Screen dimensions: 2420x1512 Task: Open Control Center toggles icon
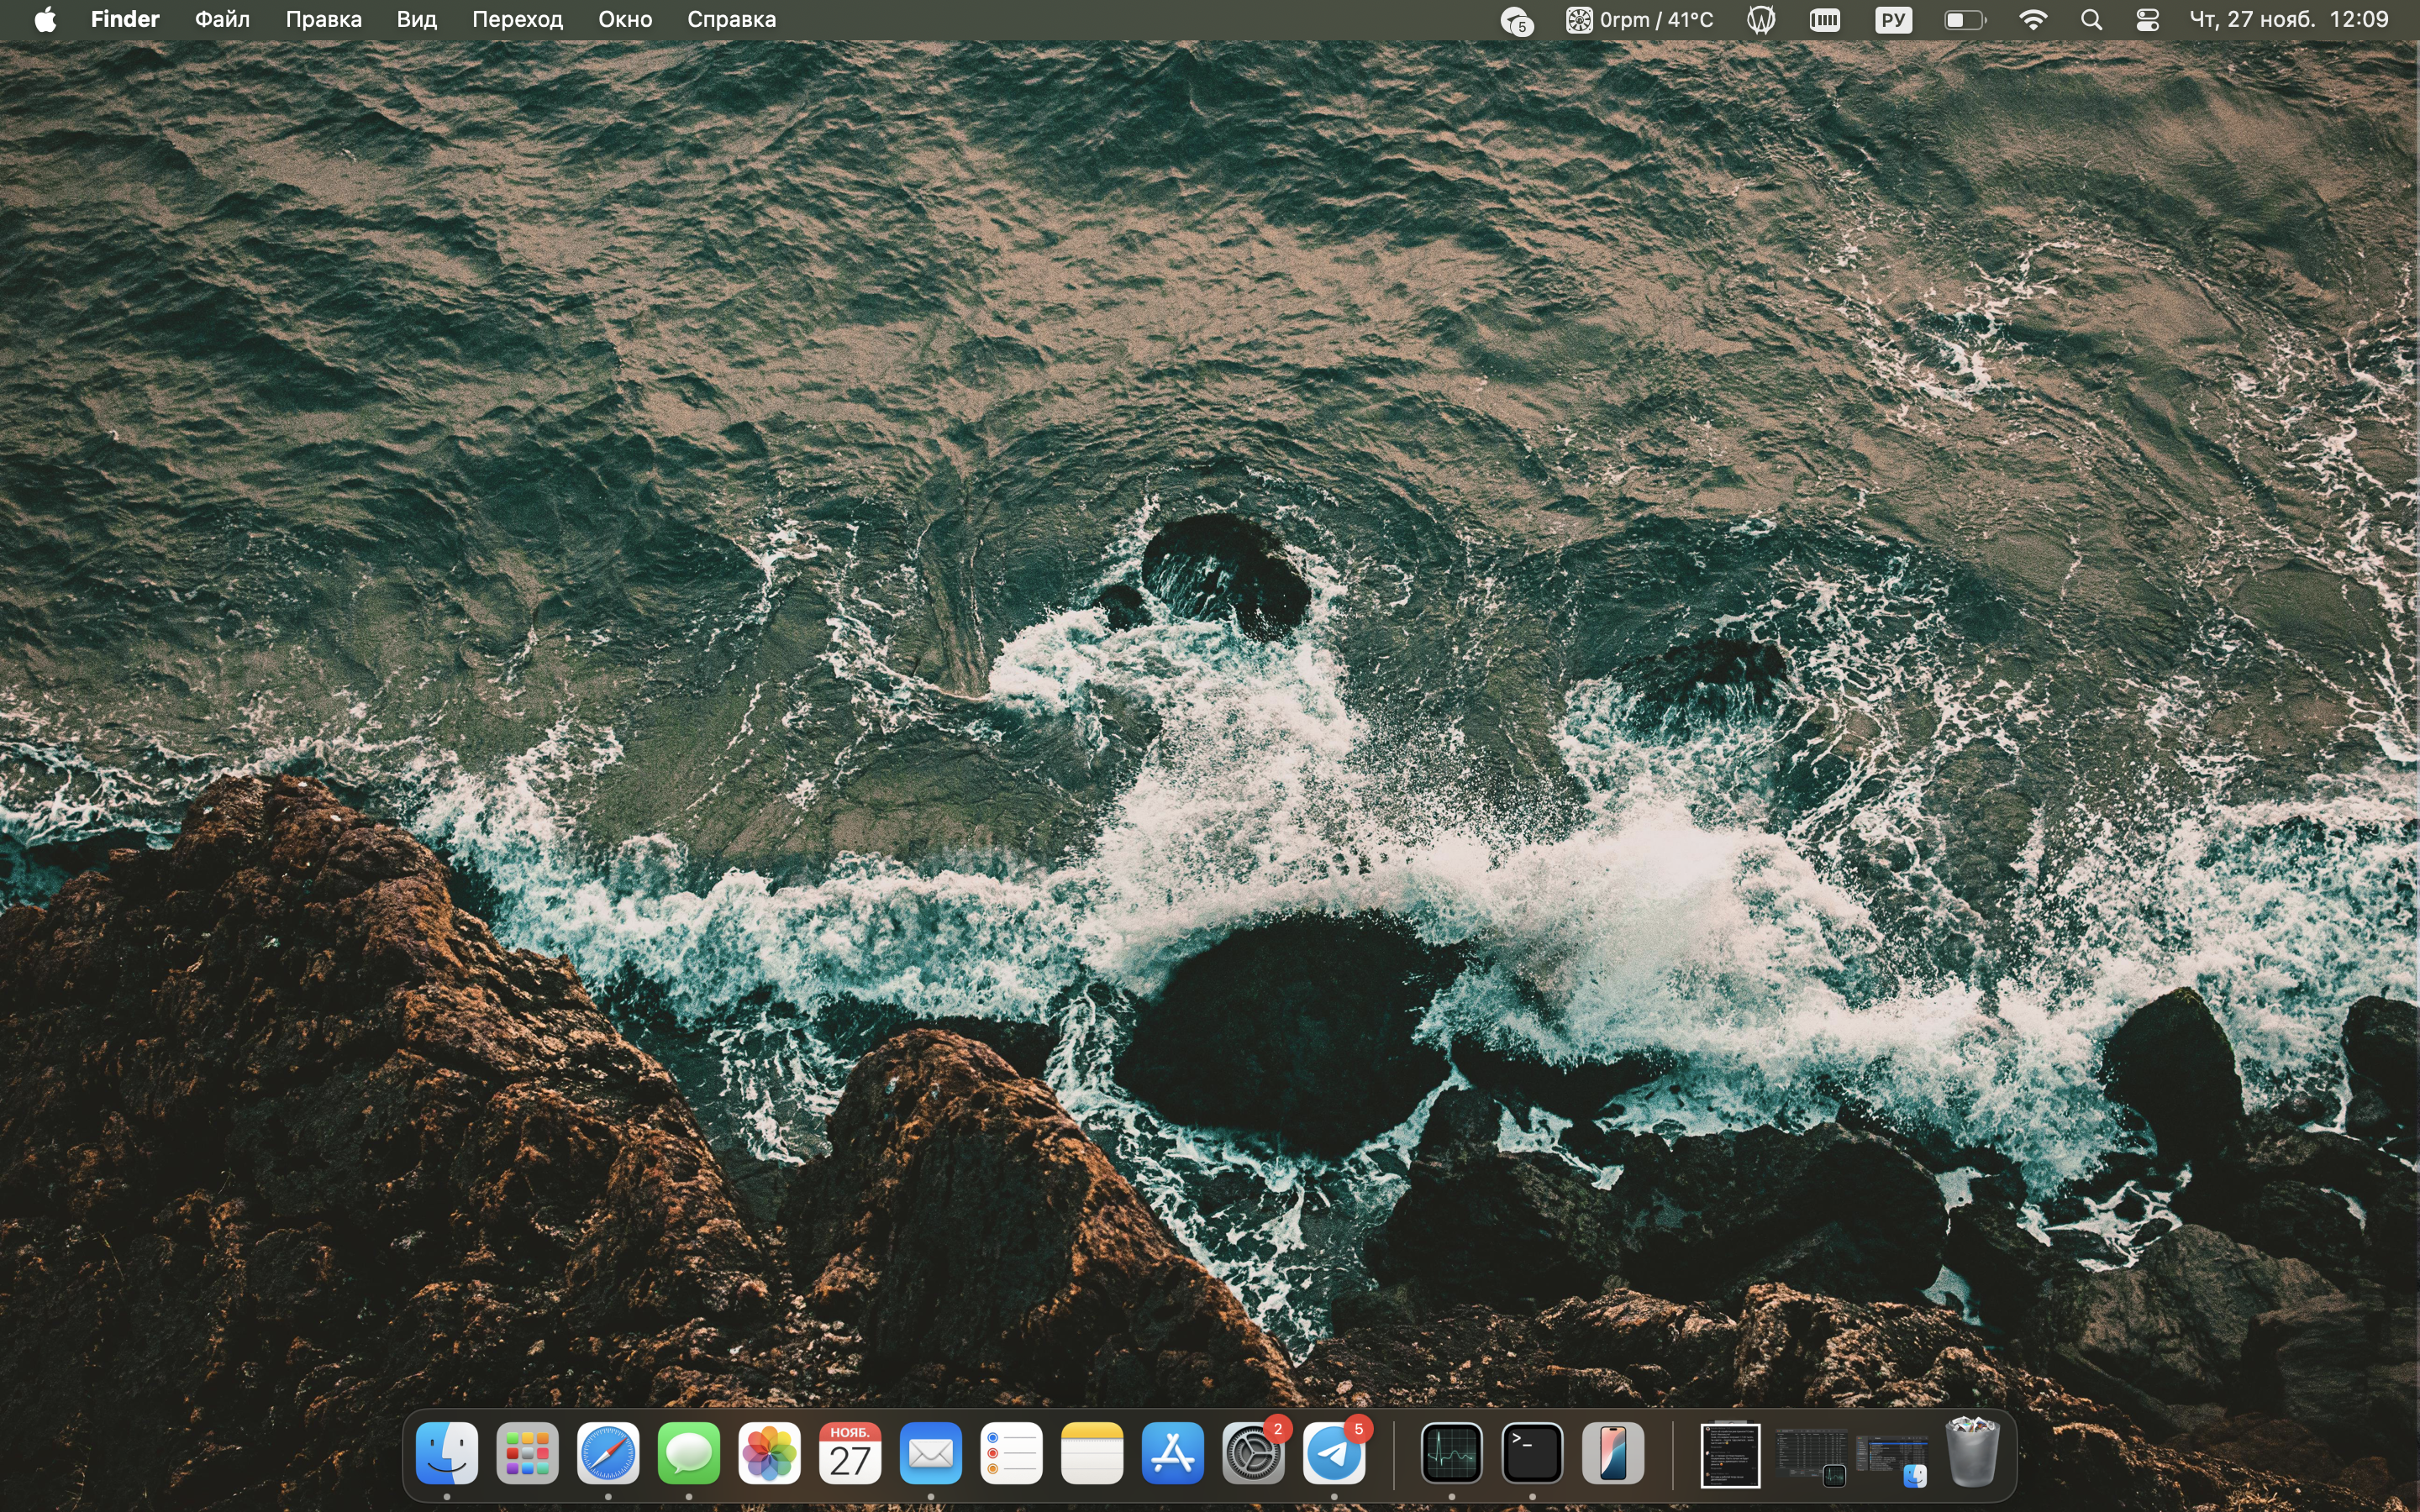(2147, 20)
